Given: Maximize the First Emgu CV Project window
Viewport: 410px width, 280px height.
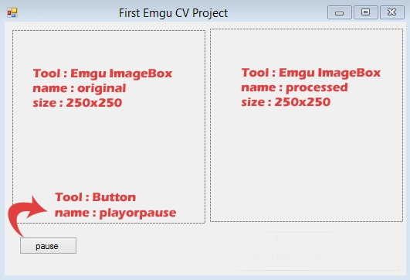Looking at the screenshot, I should click(365, 12).
